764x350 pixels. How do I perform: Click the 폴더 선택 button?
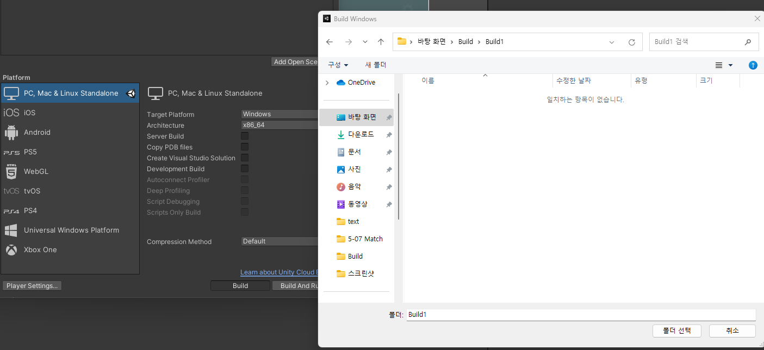click(677, 331)
